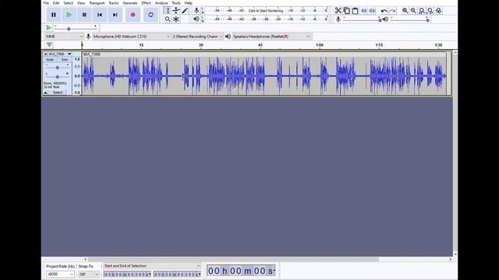Click Silence audio selection icon

tap(372, 11)
